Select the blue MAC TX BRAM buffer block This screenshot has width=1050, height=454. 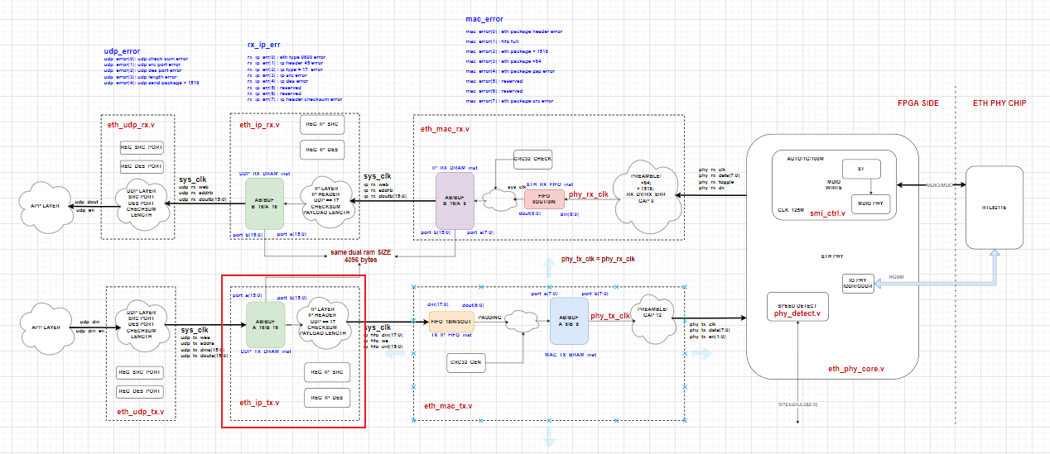pyautogui.click(x=569, y=322)
